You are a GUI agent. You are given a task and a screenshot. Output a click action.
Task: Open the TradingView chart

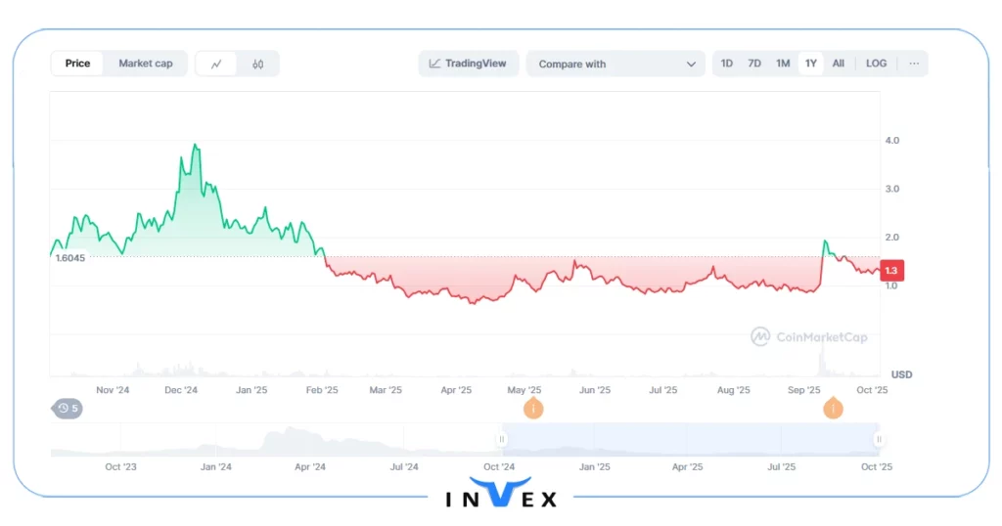pos(468,64)
